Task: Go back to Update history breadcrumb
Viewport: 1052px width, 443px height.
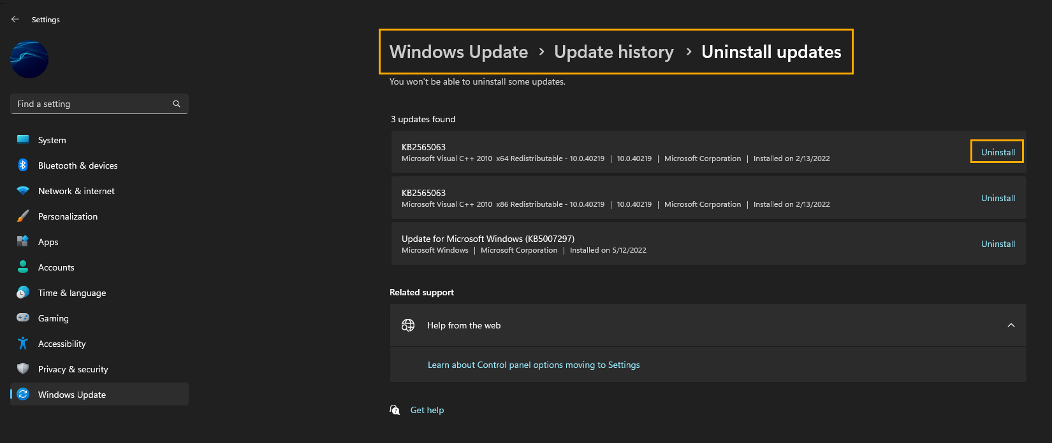Action: (x=614, y=52)
